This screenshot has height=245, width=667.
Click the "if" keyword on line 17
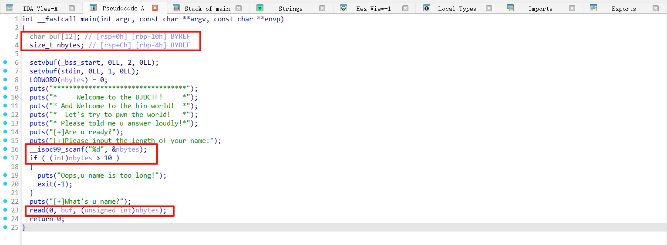(x=34, y=158)
